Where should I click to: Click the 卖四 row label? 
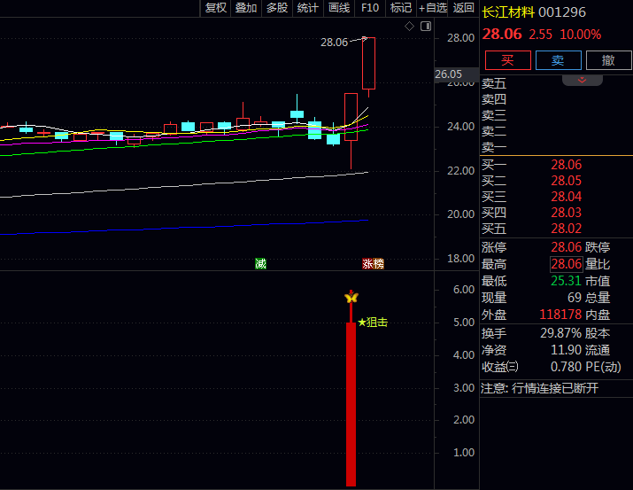(494, 99)
